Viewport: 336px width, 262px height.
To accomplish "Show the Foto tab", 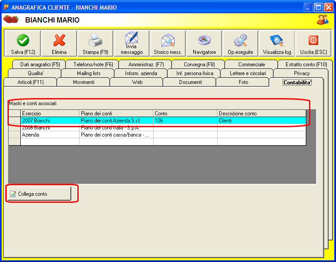I will pyautogui.click(x=243, y=82).
